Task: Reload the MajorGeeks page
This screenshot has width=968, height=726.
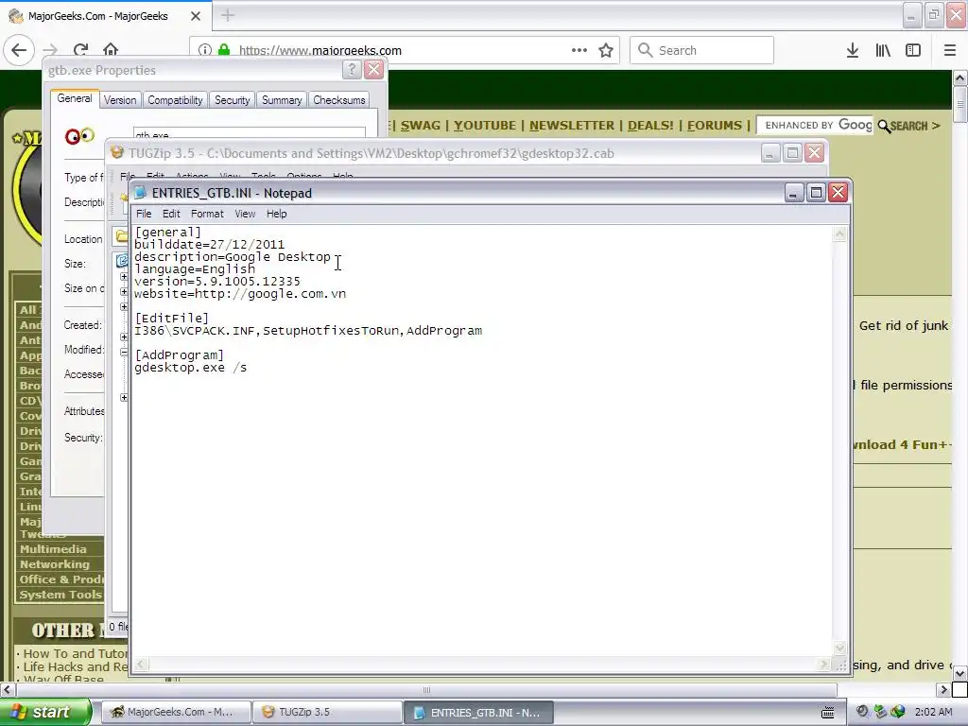Action: (x=81, y=50)
